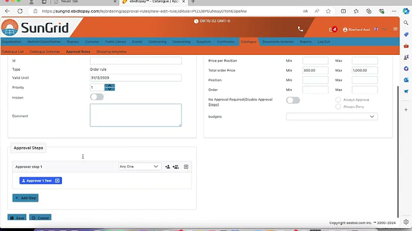Open the tools briefcase icon in Edge sidebar

406,46
